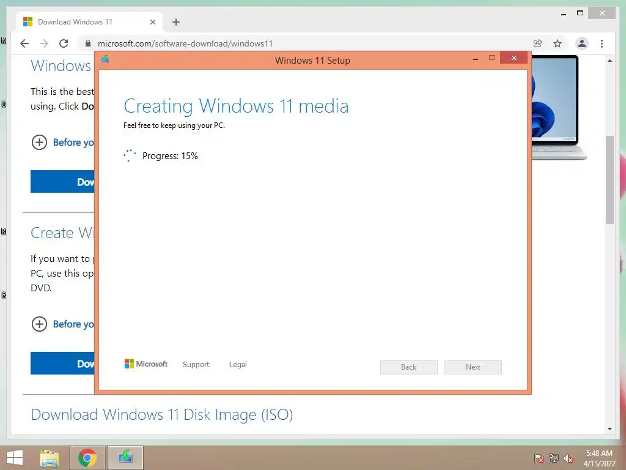Image resolution: width=626 pixels, height=470 pixels.
Task: Click the Back button in Setup
Action: click(409, 367)
